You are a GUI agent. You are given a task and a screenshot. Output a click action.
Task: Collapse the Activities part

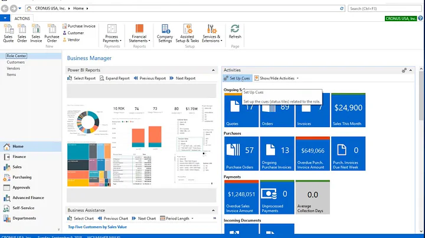tap(411, 70)
